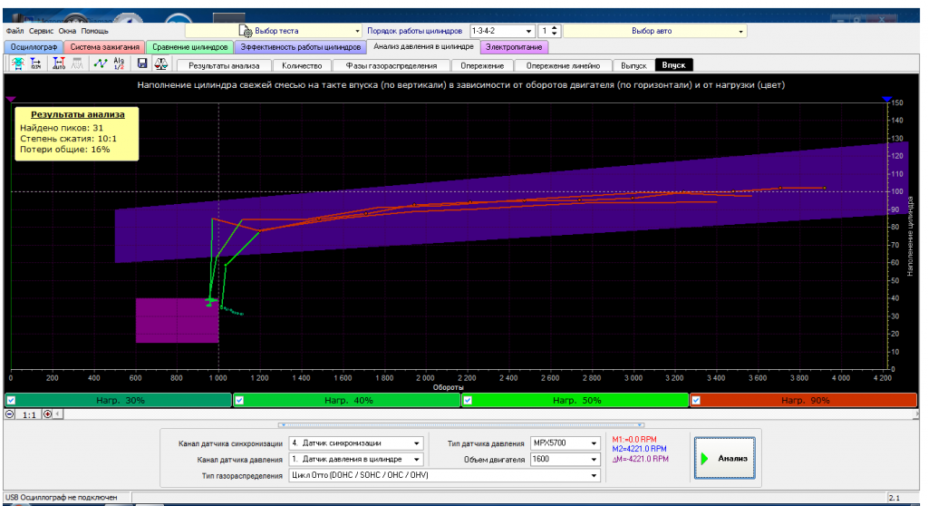Toggle the Нагр. 90% checkbox
The height and width of the screenshot is (506, 928).
pos(696,401)
